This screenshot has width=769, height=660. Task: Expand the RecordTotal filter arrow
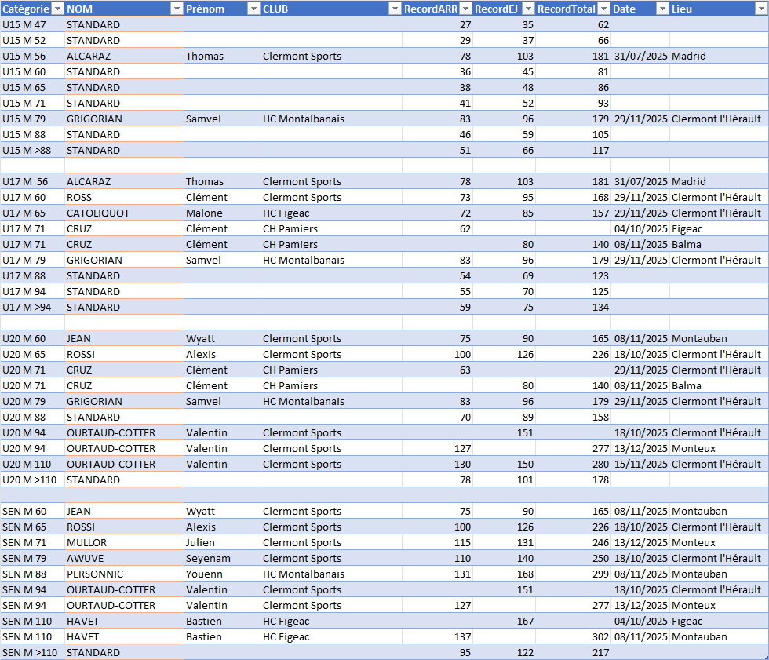point(603,9)
